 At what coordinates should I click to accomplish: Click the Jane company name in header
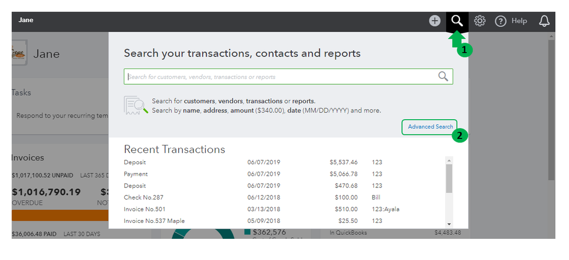[26, 20]
